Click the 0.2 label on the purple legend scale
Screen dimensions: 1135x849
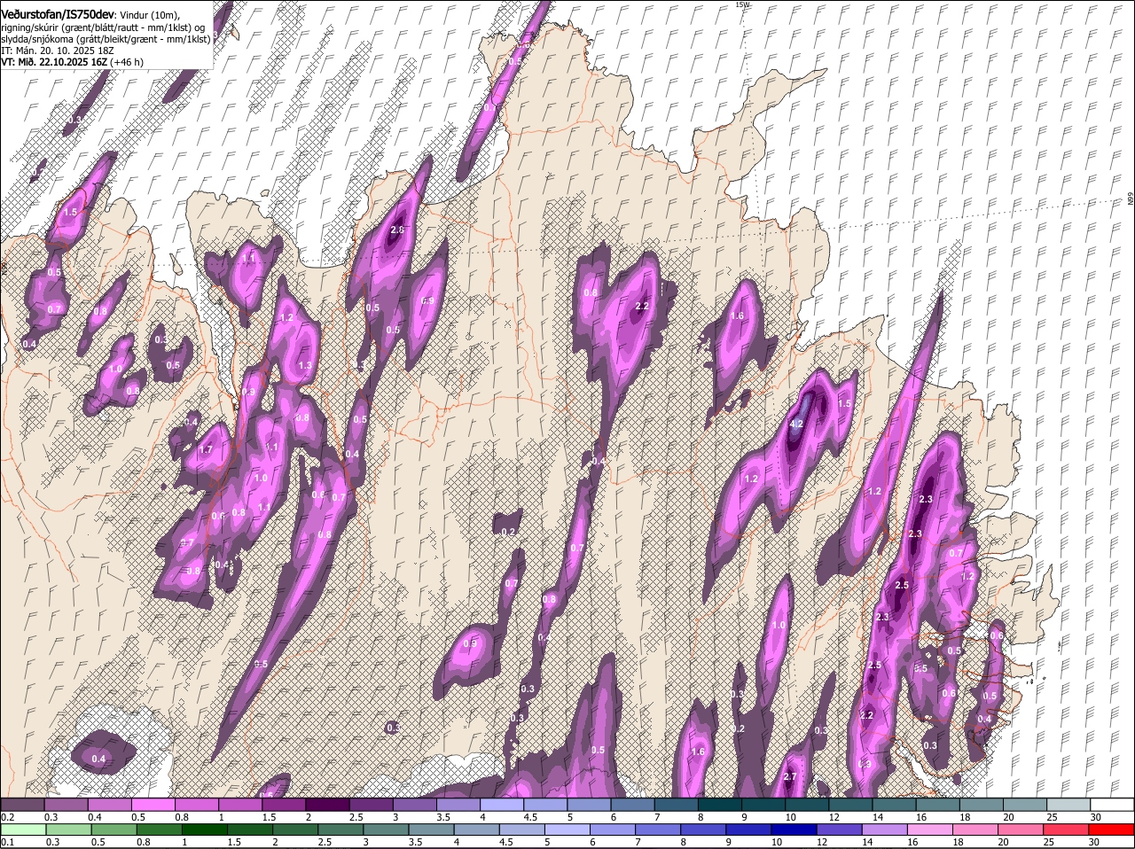tap(7, 817)
